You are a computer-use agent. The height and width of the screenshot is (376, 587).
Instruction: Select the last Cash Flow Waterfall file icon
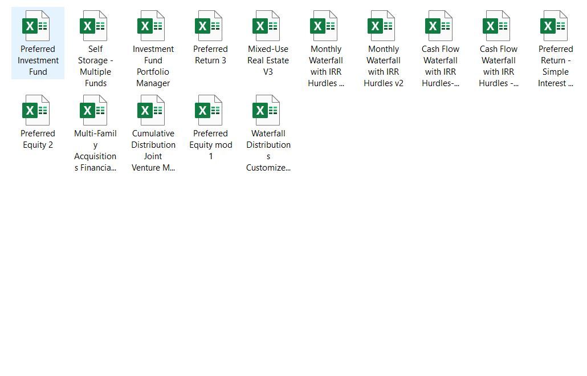tap(498, 26)
